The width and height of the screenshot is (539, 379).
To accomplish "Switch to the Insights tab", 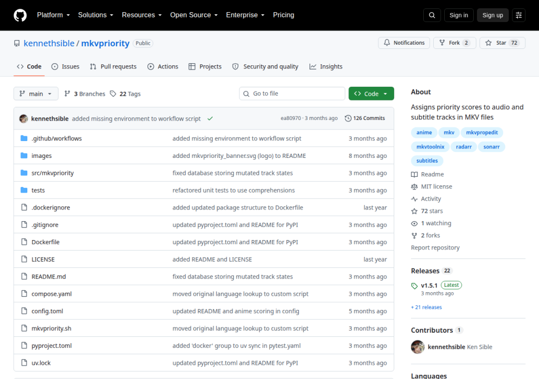I will coord(326,66).
